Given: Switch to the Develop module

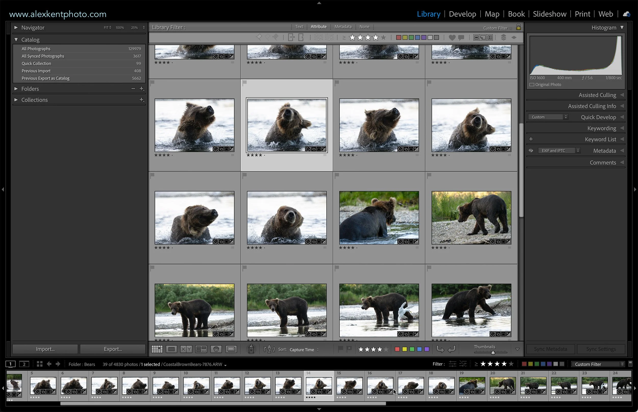Looking at the screenshot, I should [x=462, y=14].
